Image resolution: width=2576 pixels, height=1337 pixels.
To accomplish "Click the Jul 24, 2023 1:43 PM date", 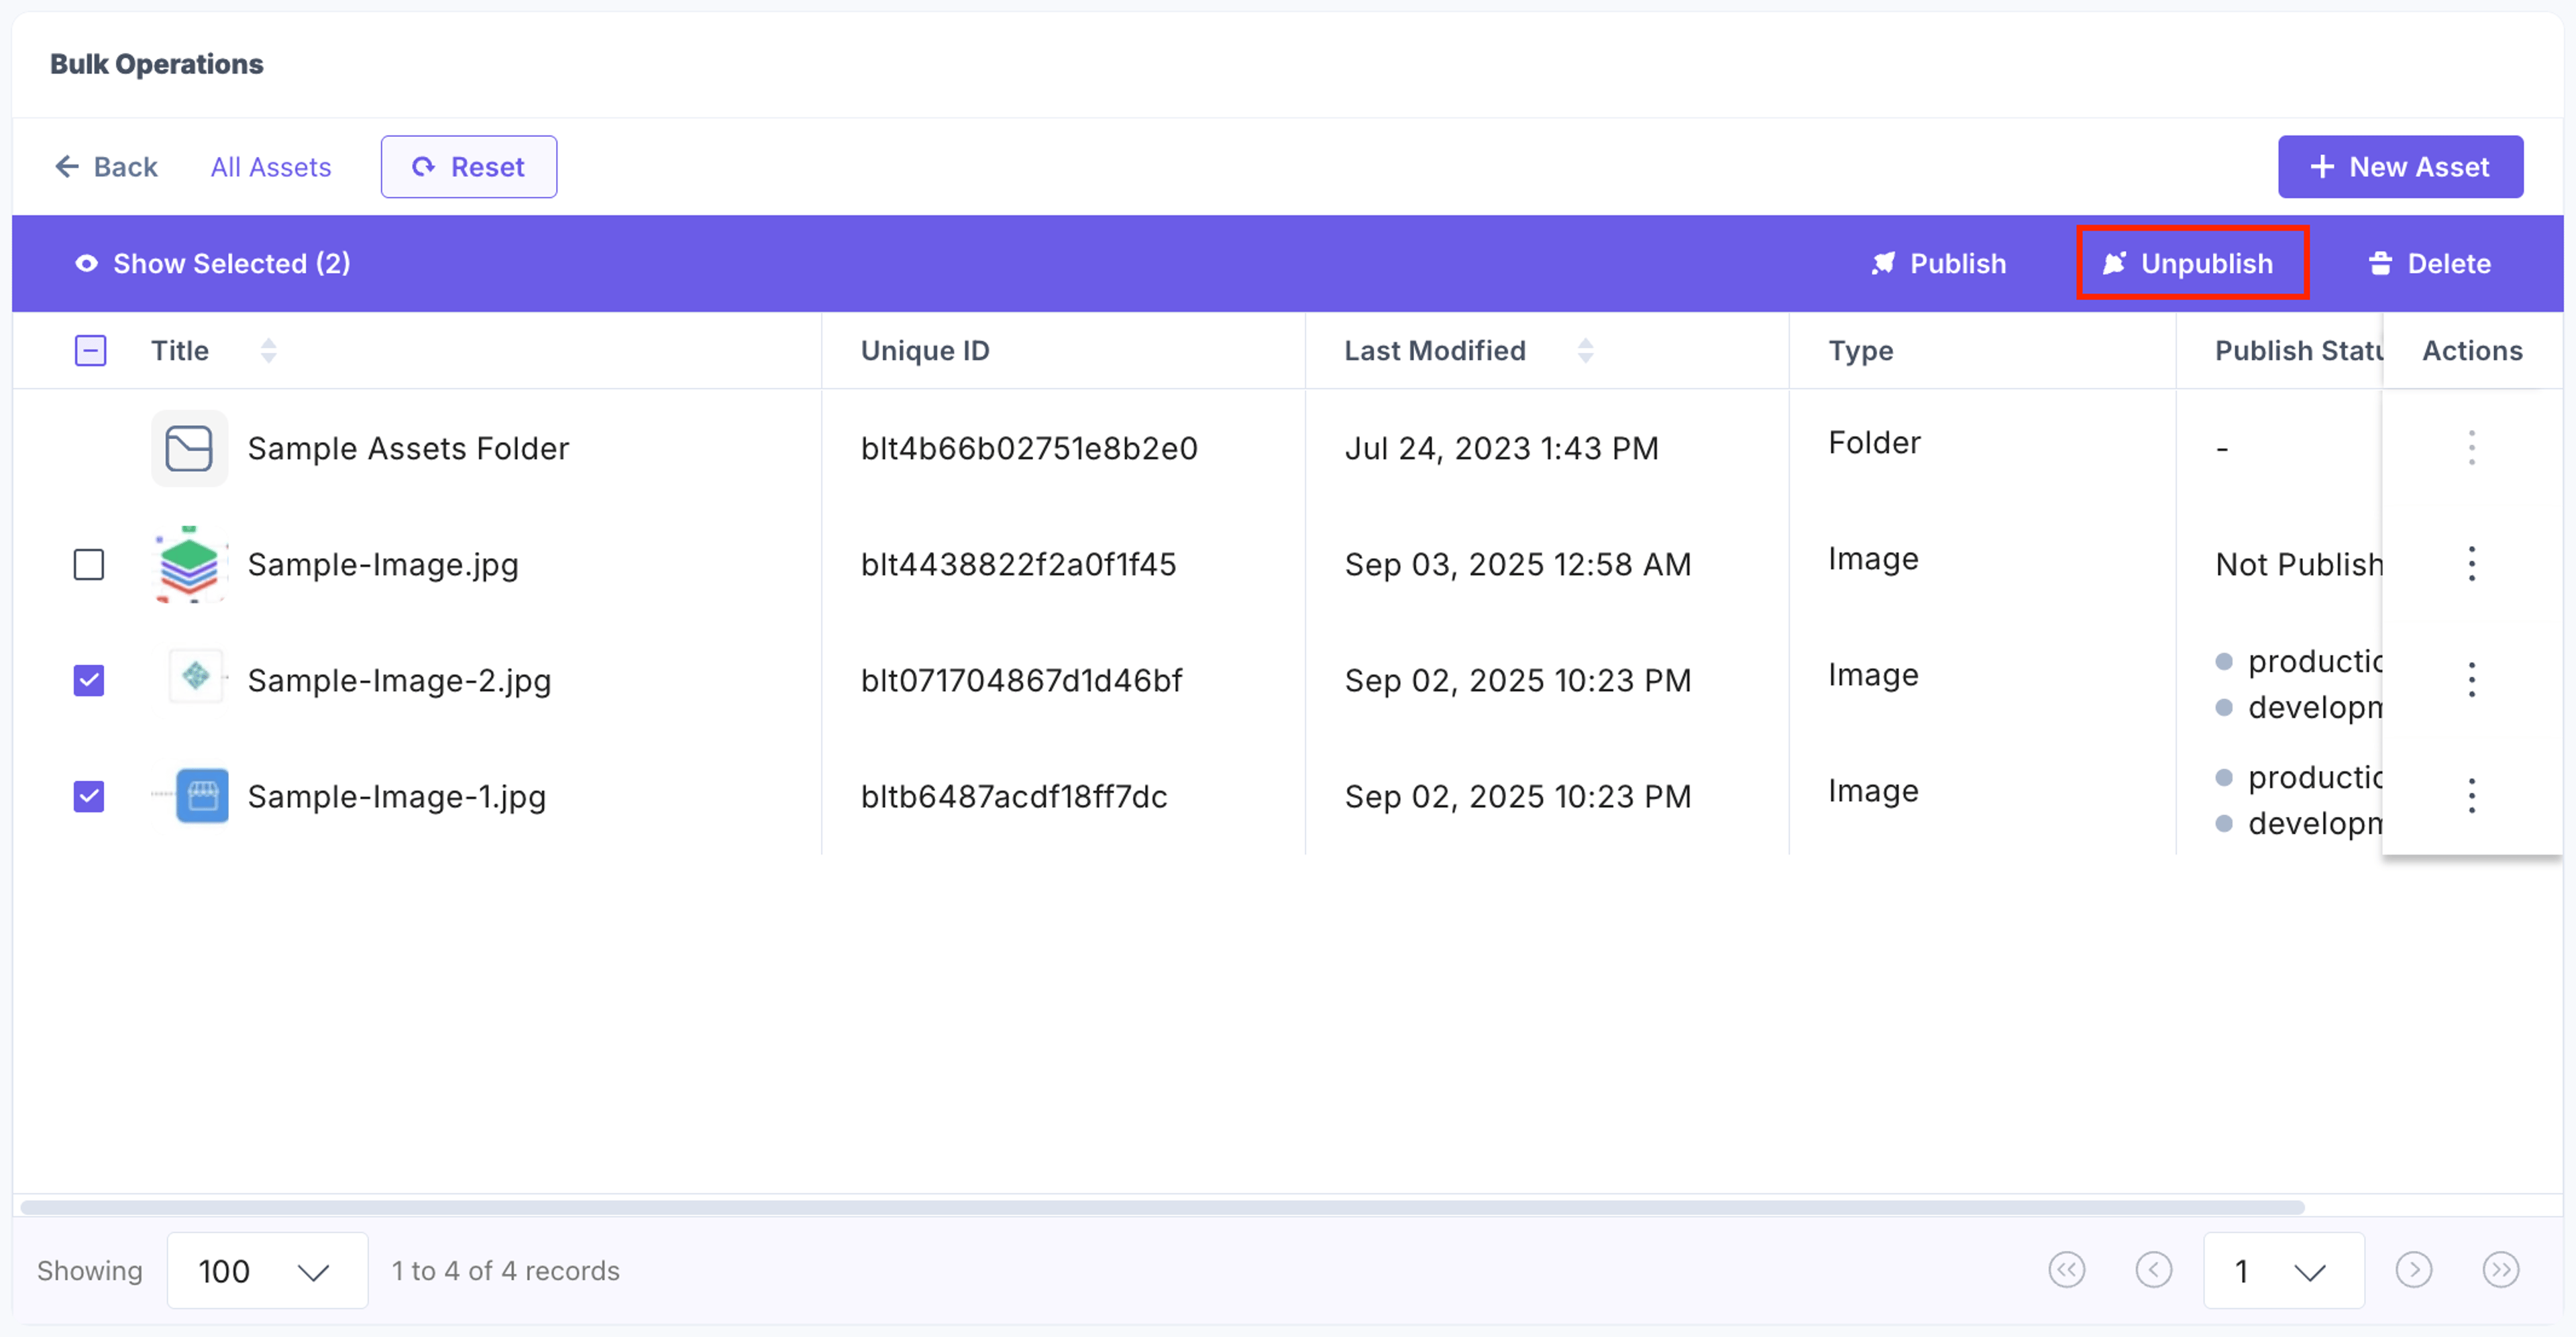I will (1501, 449).
